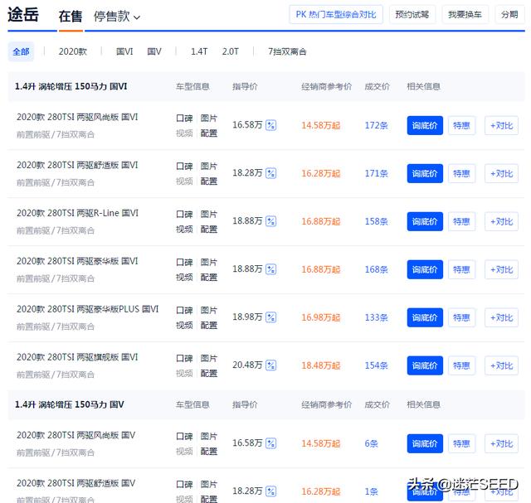Add 两驱豪华版PLUS to 对比
The width and height of the screenshot is (531, 503).
pyautogui.click(x=501, y=317)
